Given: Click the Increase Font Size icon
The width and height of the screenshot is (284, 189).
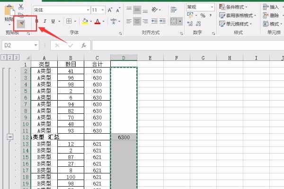Looking at the screenshot, I should pos(110,9).
